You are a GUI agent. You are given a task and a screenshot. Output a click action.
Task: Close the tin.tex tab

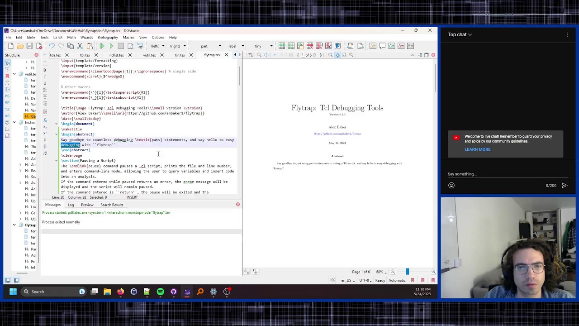191,55
